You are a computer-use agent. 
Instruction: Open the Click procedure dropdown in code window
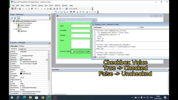(154, 27)
